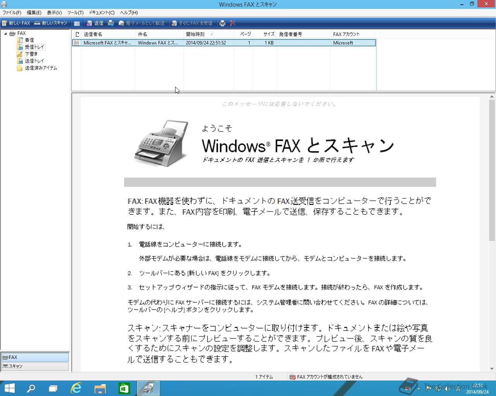Click the volume speaker tray icon
Image resolution: width=496 pixels, height=396 pixels.
click(447, 389)
